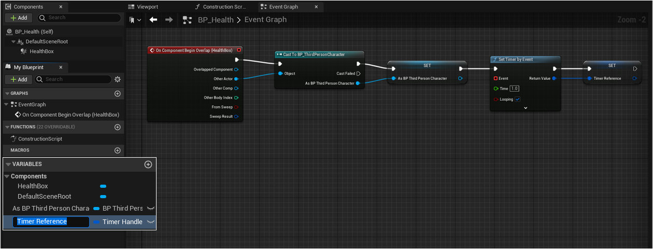Open the My Blueprint settings gear

coord(118,79)
